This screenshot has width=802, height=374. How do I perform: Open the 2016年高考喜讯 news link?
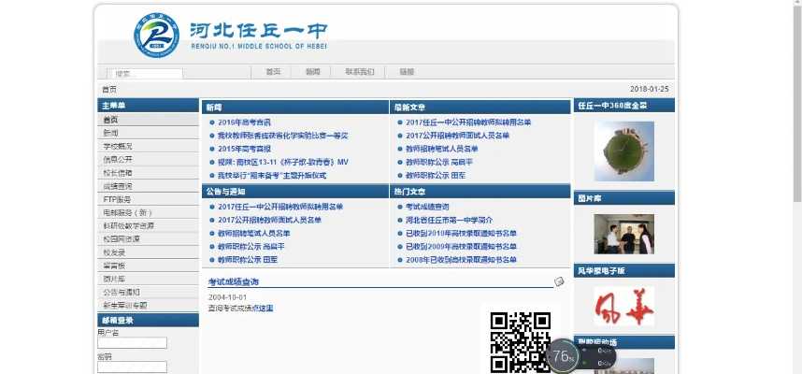click(x=245, y=122)
